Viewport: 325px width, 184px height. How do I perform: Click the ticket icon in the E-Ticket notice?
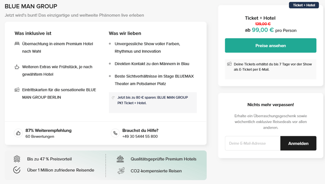229,64
